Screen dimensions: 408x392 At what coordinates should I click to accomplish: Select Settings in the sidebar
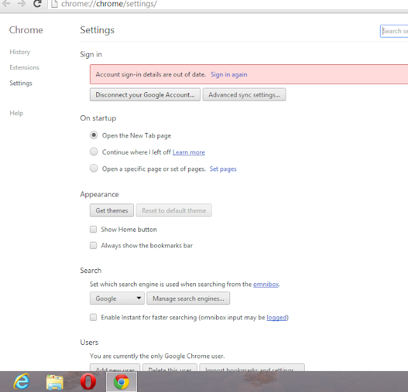pos(21,83)
